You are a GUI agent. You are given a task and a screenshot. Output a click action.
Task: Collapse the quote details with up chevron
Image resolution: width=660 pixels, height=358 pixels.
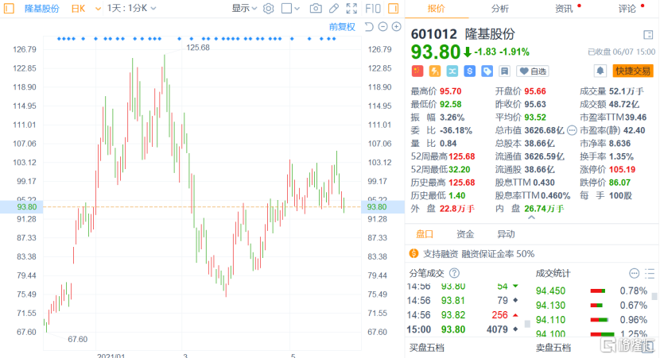[532, 217]
